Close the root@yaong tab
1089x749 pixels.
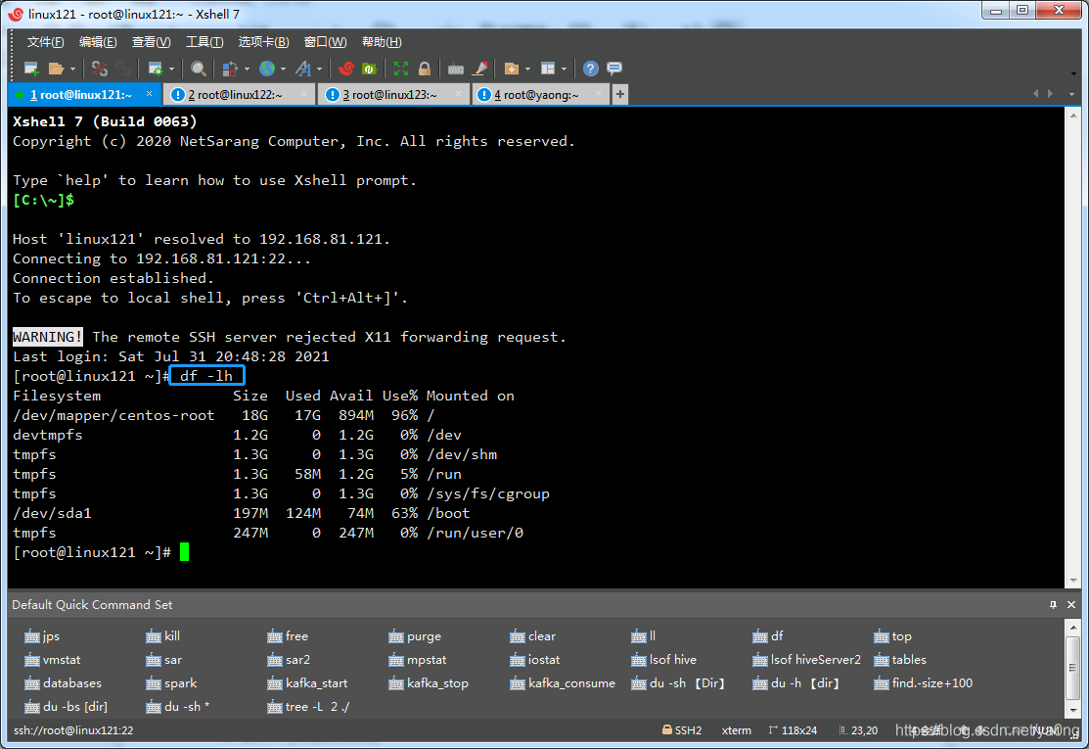599,94
